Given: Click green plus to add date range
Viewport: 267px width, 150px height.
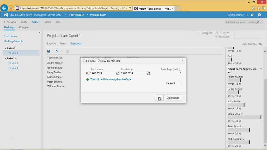Looking at the screenshot, I should pos(88,79).
